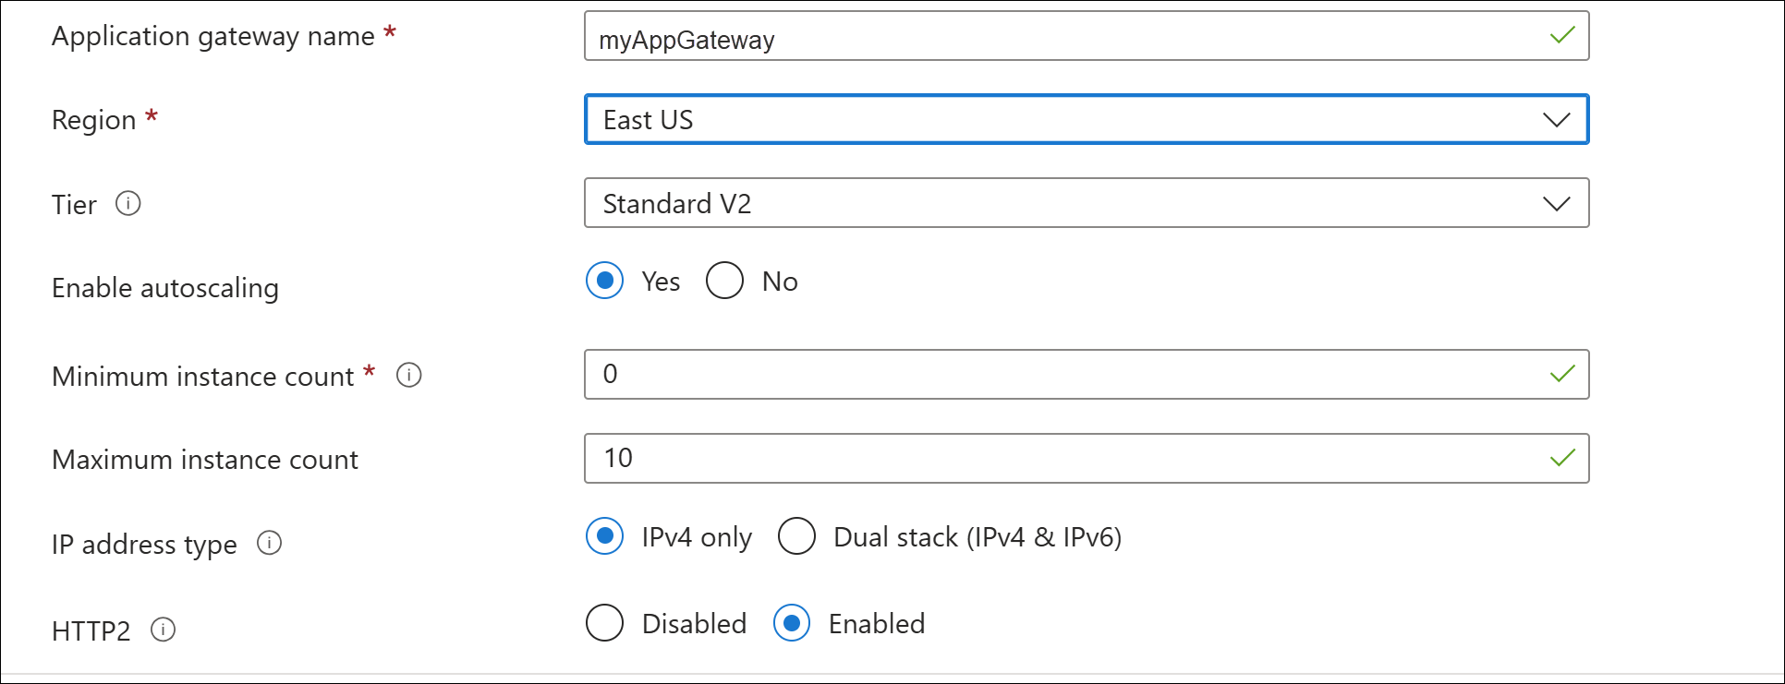Click the green checkmark on Maximum instance count field
1785x684 pixels.
(1560, 458)
